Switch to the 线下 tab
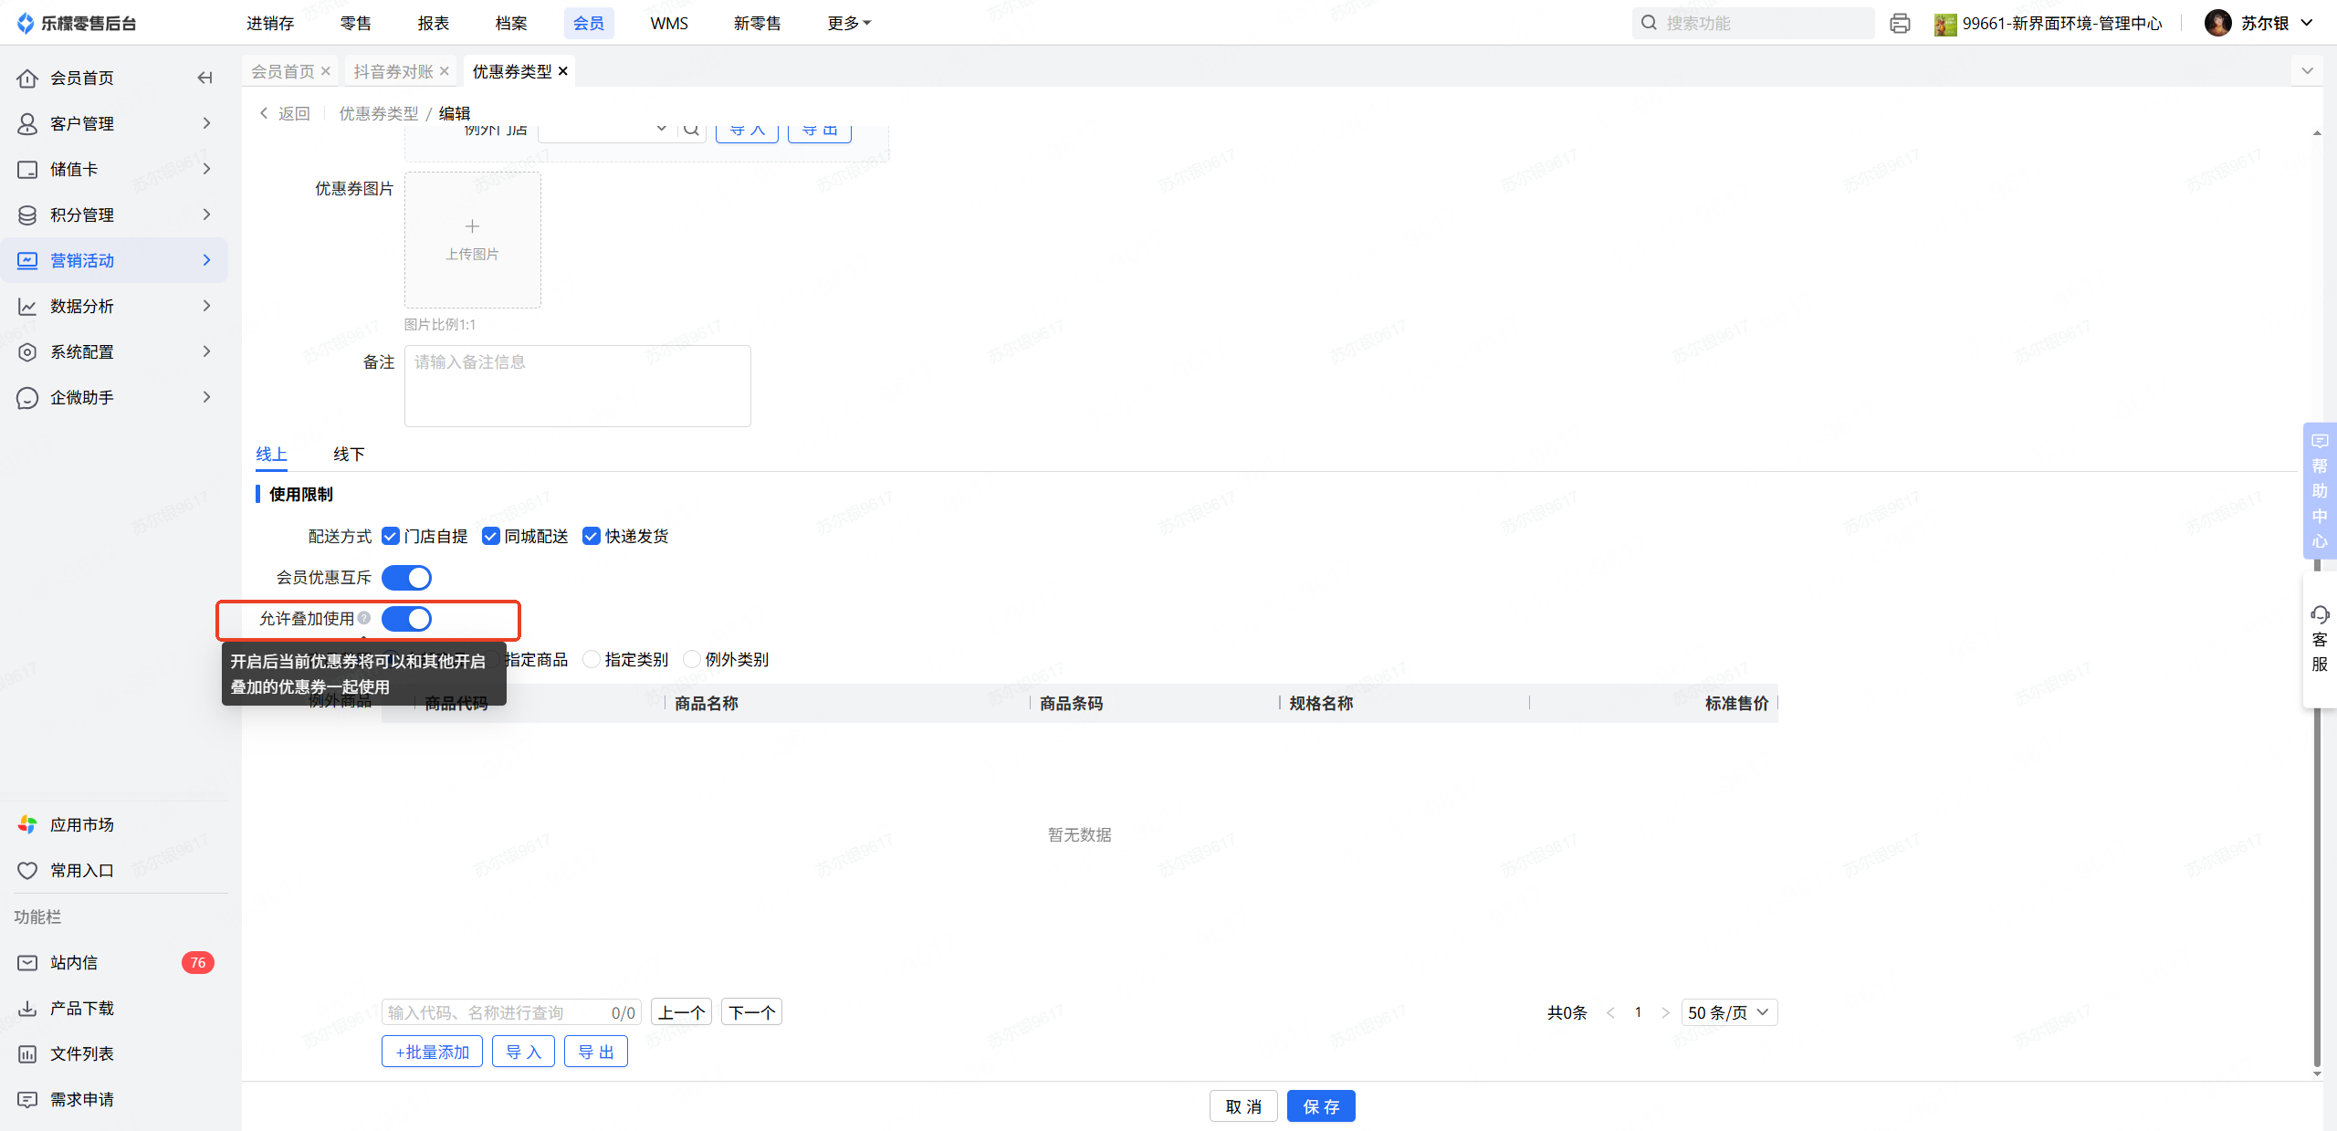The image size is (2337, 1131). [x=349, y=454]
